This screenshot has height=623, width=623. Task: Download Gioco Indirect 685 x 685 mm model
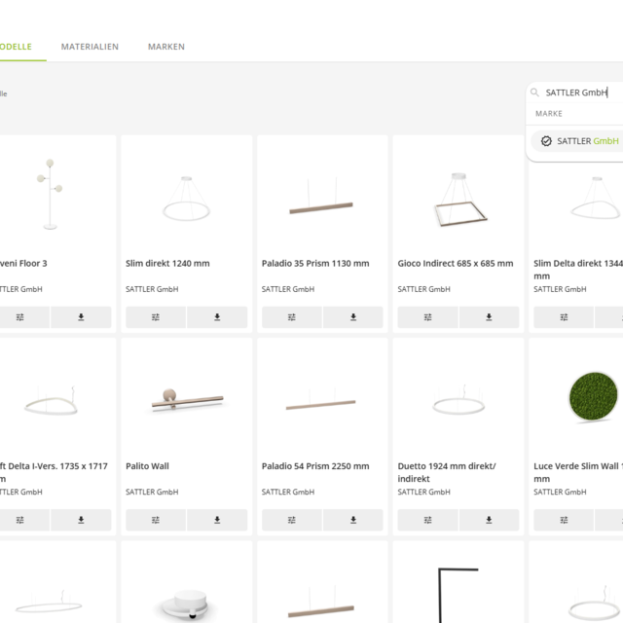coord(489,317)
